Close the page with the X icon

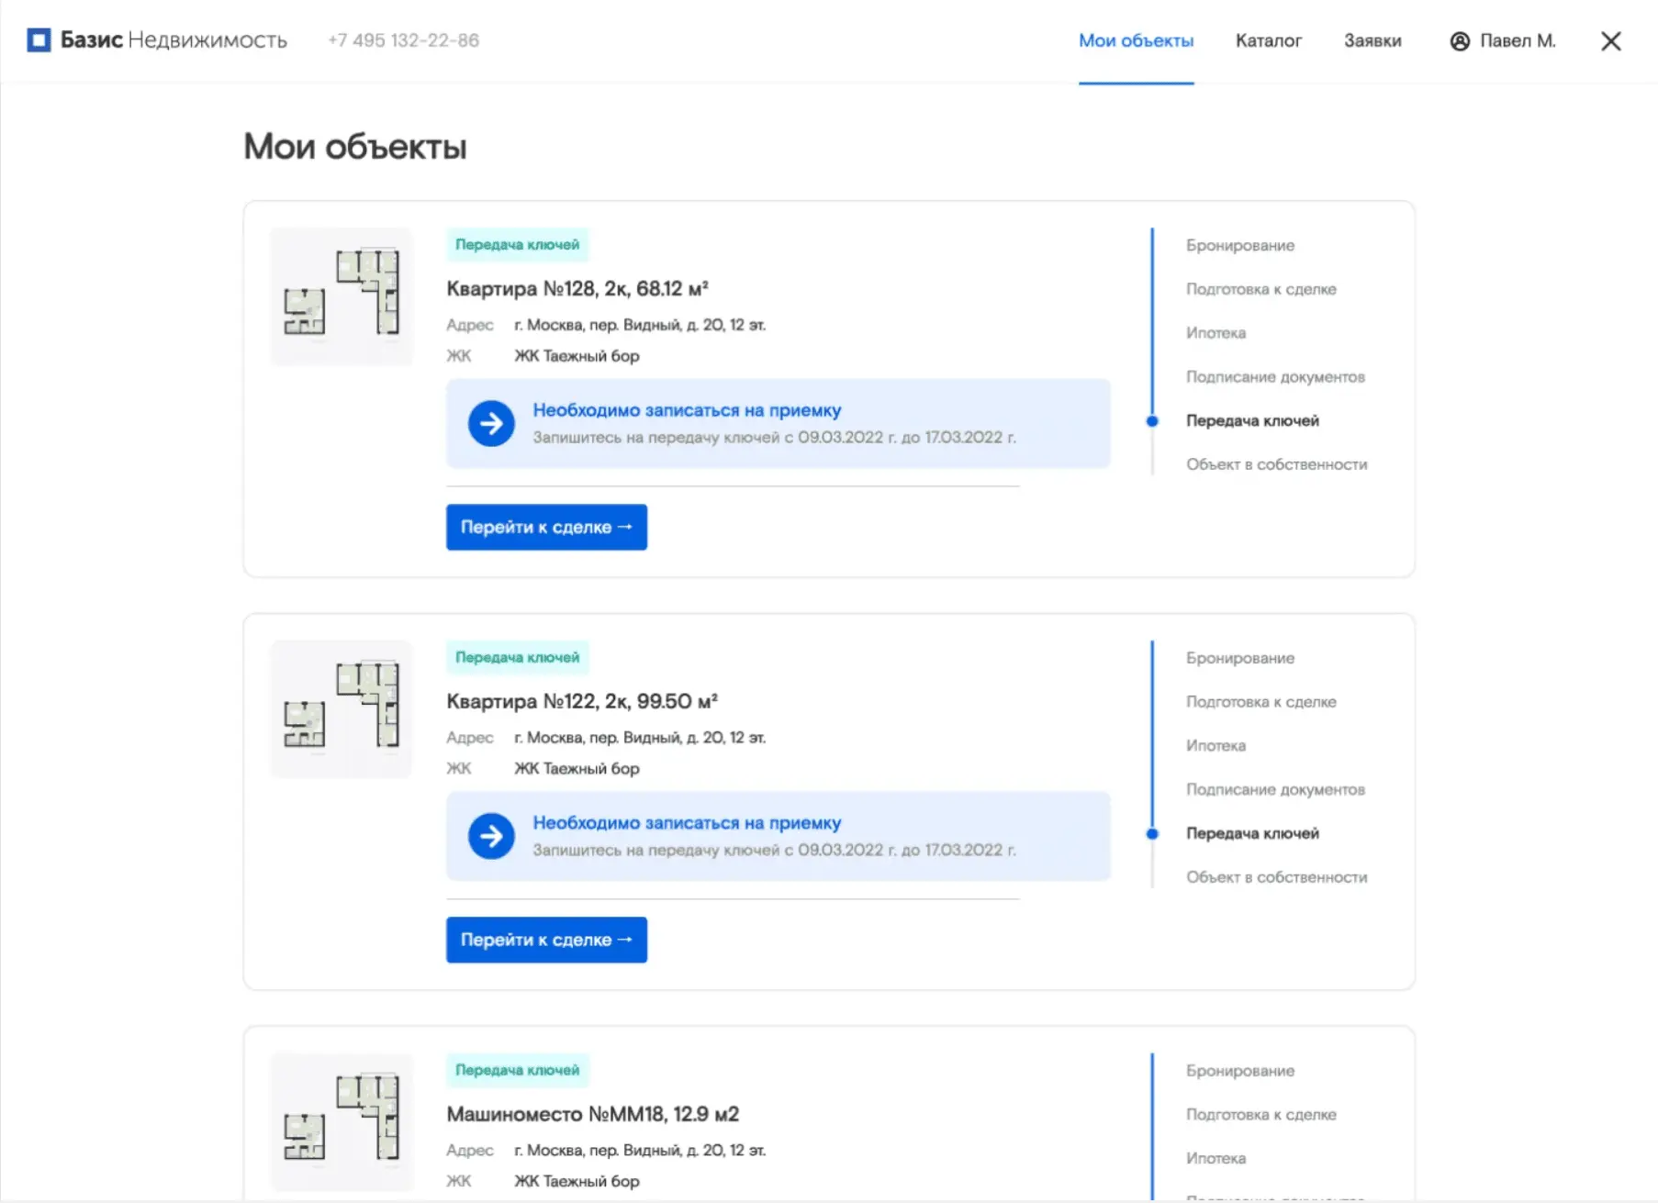1610,41
